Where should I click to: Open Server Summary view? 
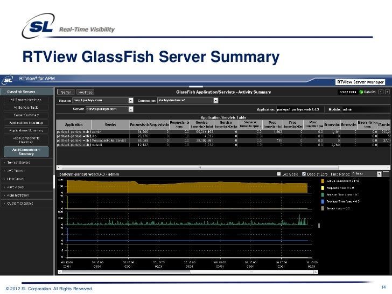point(26,115)
